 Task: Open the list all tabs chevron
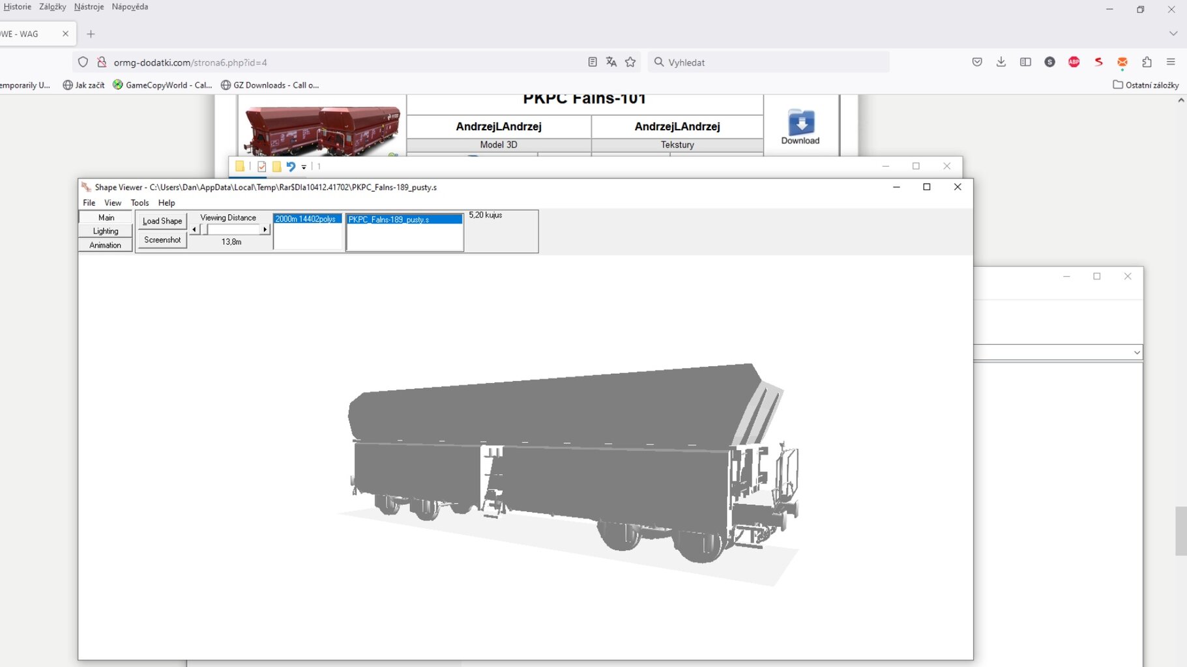[x=1173, y=33]
